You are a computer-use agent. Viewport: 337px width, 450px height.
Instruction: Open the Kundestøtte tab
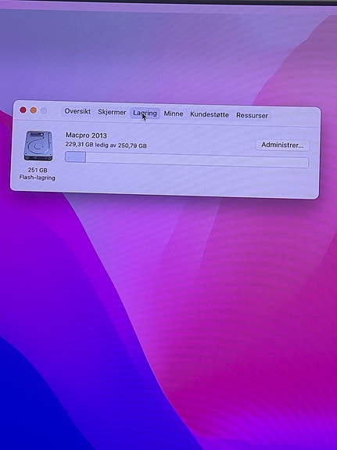210,114
